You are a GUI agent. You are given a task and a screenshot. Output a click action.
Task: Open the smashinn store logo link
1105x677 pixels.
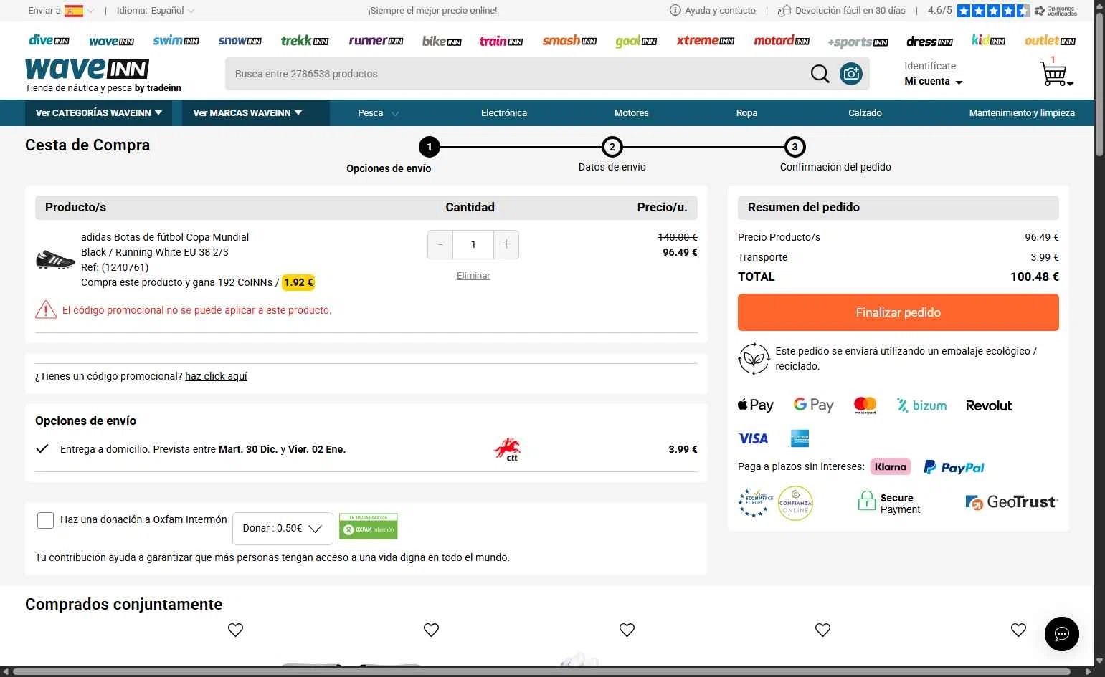[569, 41]
